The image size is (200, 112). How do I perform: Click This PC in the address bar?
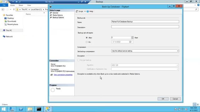24,10
